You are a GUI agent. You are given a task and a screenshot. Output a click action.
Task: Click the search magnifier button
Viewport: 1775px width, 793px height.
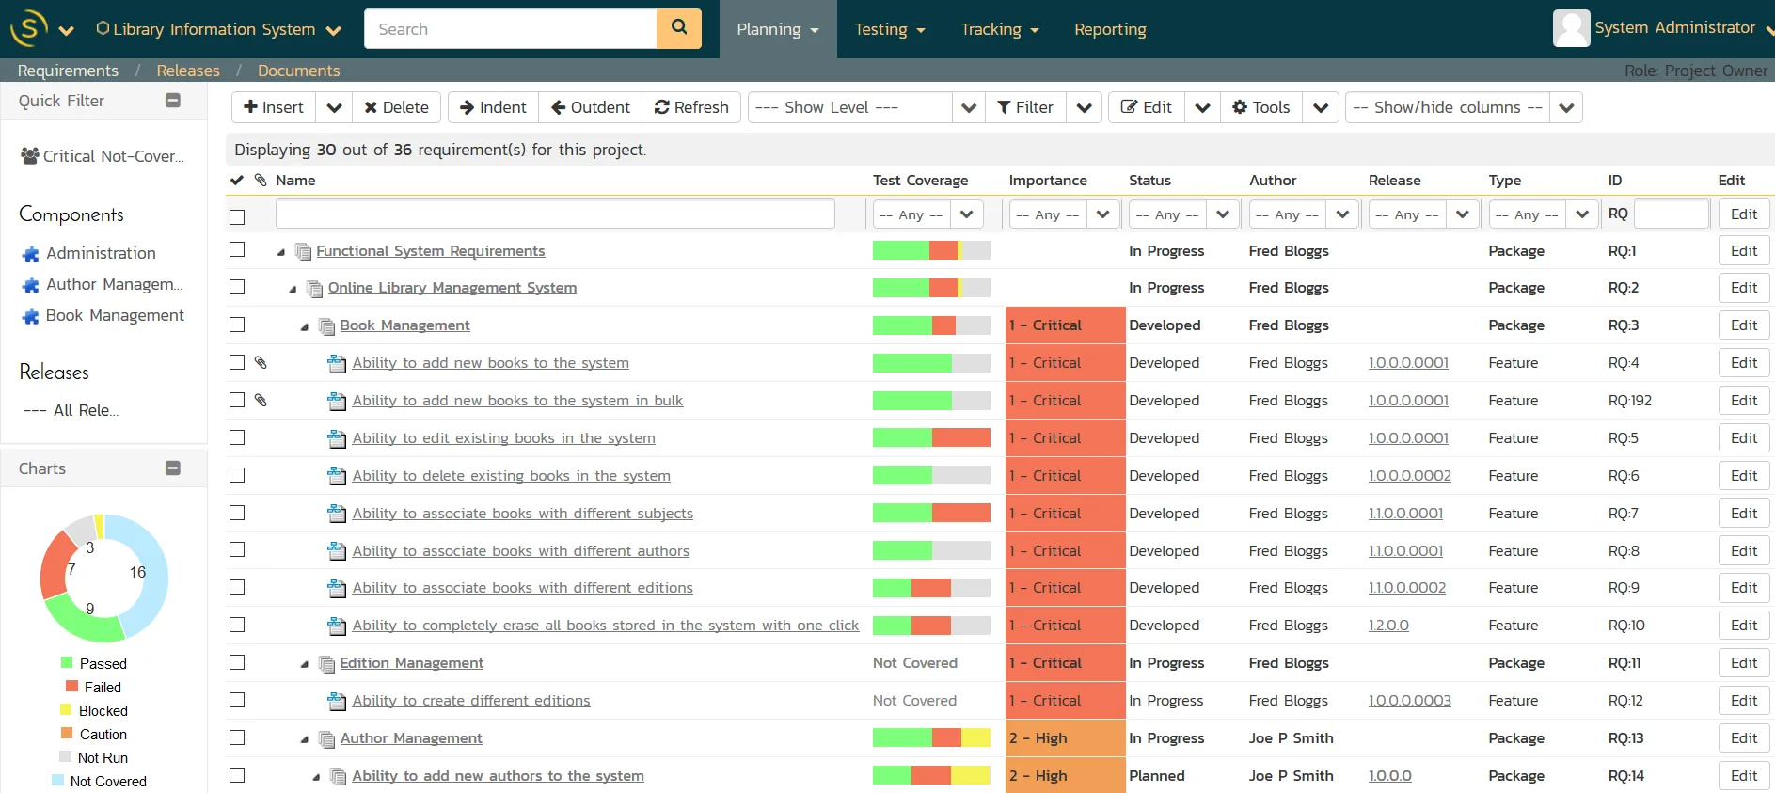click(678, 28)
